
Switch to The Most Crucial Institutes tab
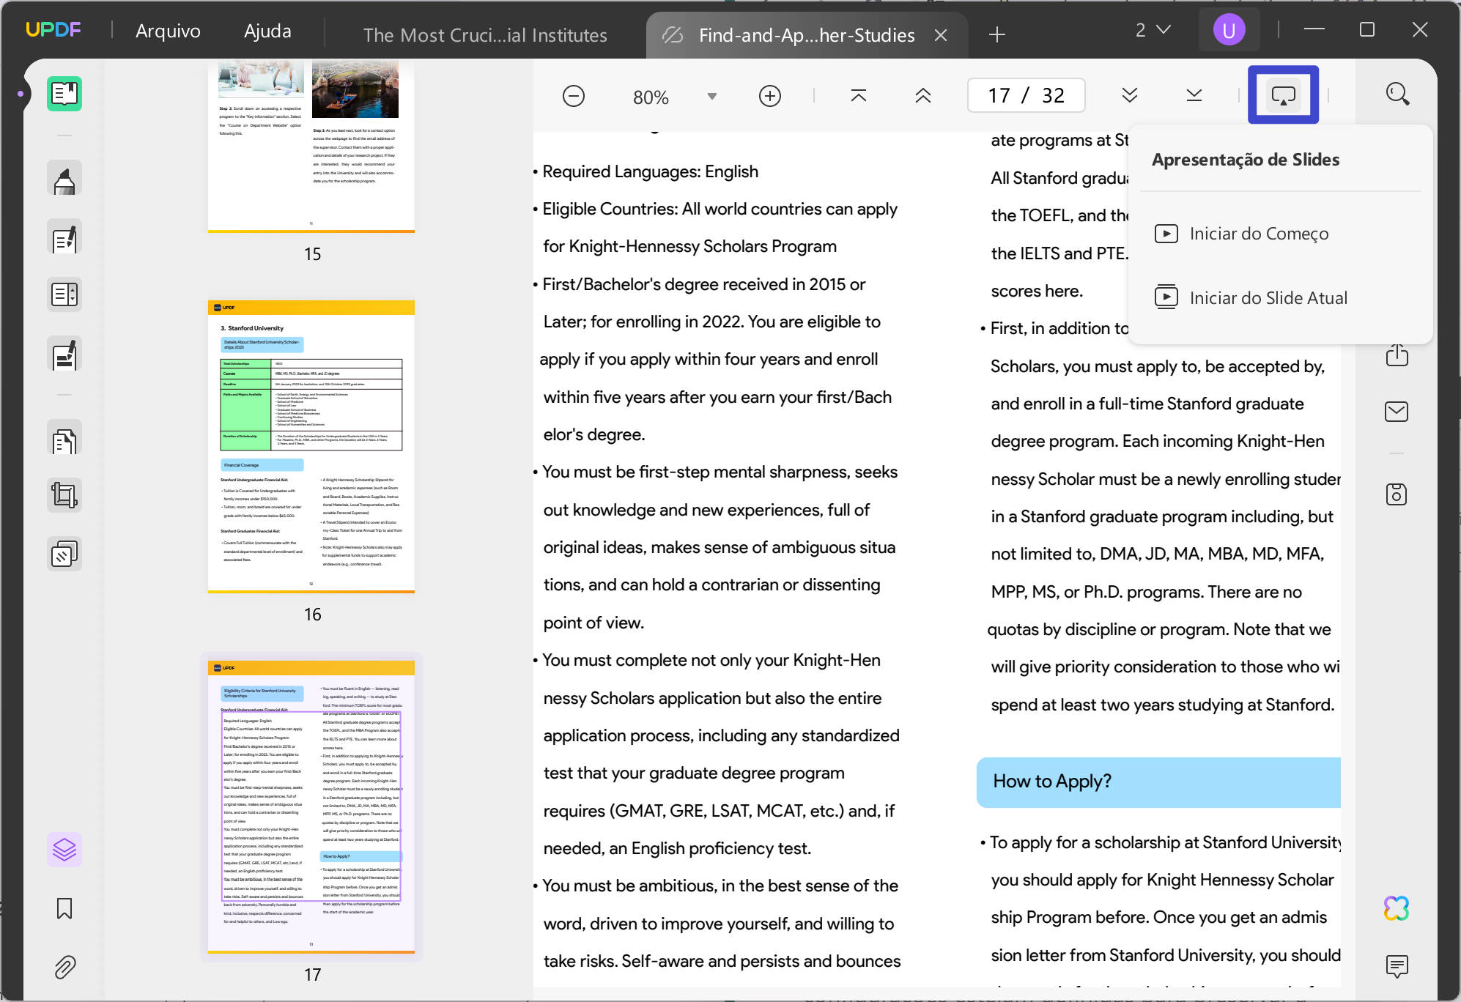(485, 34)
